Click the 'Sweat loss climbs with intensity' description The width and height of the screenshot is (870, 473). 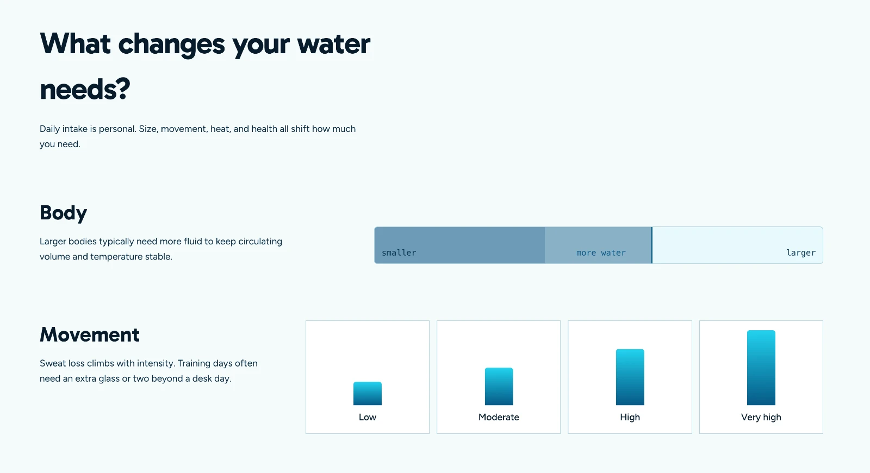pyautogui.click(x=148, y=371)
